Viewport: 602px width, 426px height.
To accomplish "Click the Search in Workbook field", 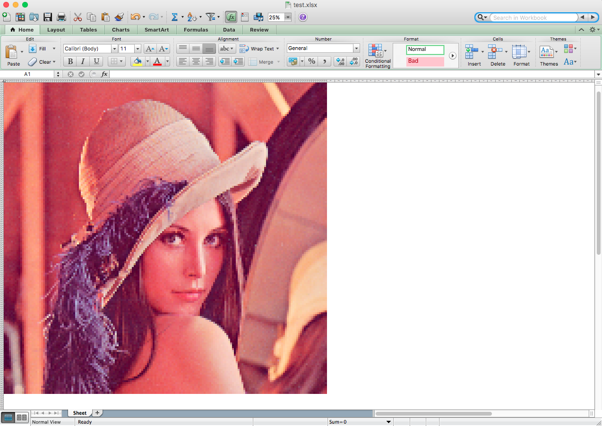I will click(x=533, y=17).
